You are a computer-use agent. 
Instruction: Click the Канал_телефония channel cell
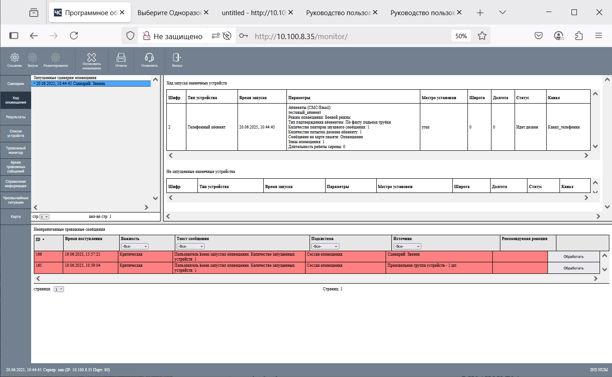[568, 127]
